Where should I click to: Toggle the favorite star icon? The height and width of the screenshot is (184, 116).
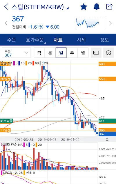pyautogui.click(x=84, y=7)
